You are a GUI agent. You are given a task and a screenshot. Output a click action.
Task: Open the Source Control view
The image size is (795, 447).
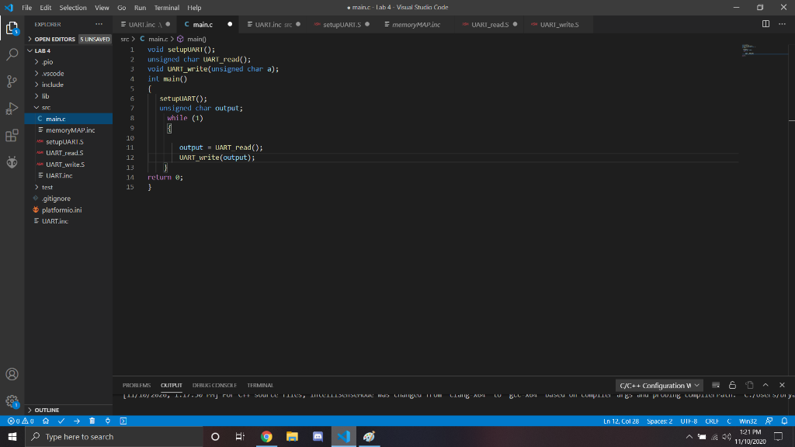coord(12,81)
